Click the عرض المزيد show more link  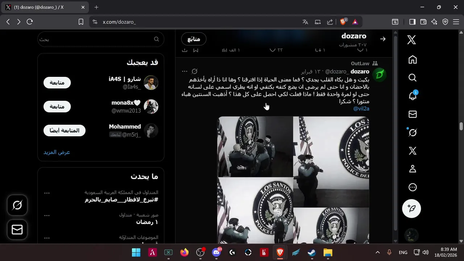tap(57, 152)
